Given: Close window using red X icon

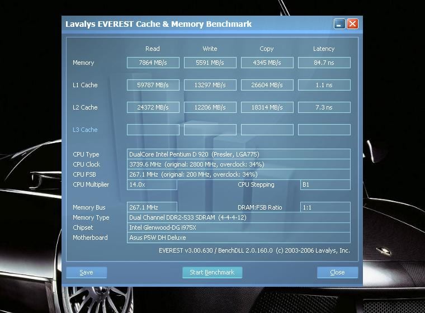Looking at the screenshot, I should tap(352, 24).
